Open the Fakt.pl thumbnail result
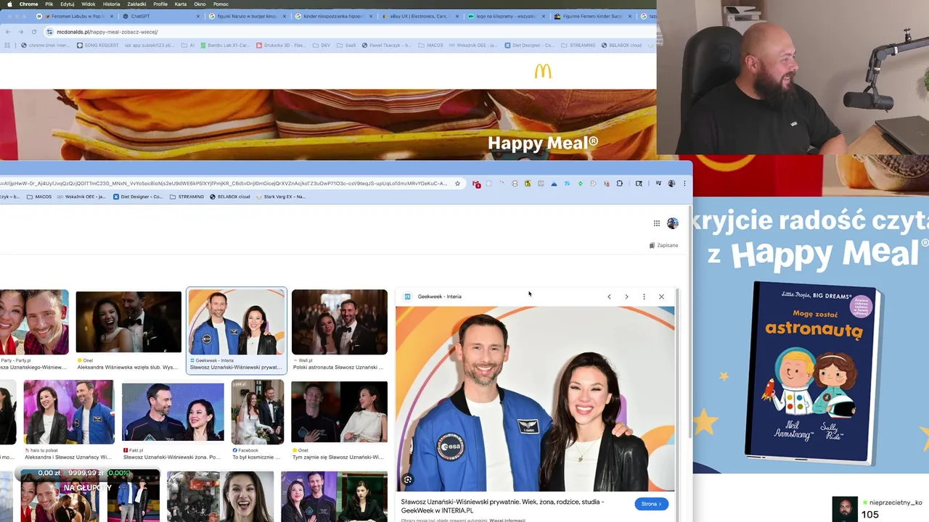The image size is (929, 522). 173,413
